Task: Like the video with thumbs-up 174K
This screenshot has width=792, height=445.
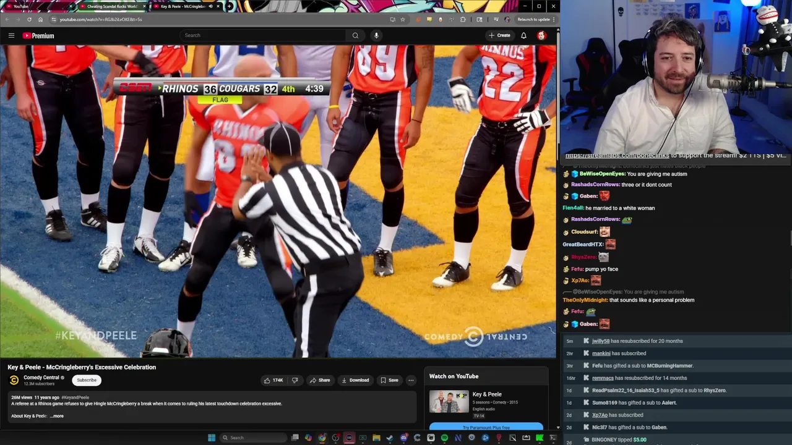Action: click(x=273, y=380)
